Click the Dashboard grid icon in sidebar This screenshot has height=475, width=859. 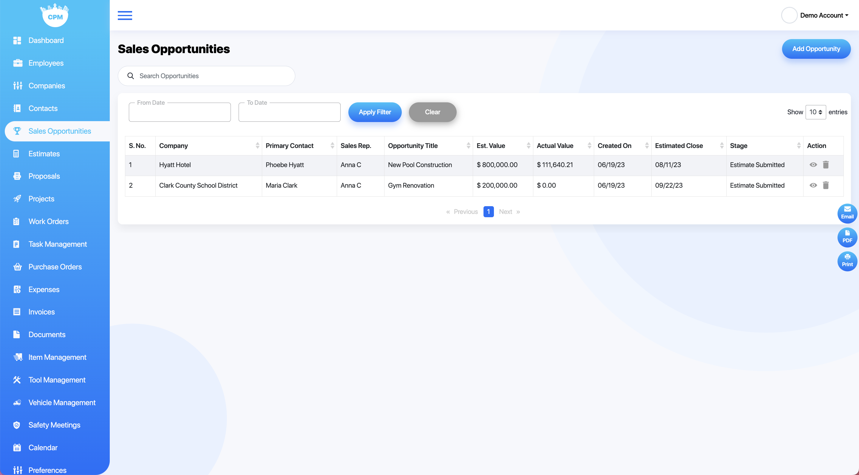(x=17, y=40)
